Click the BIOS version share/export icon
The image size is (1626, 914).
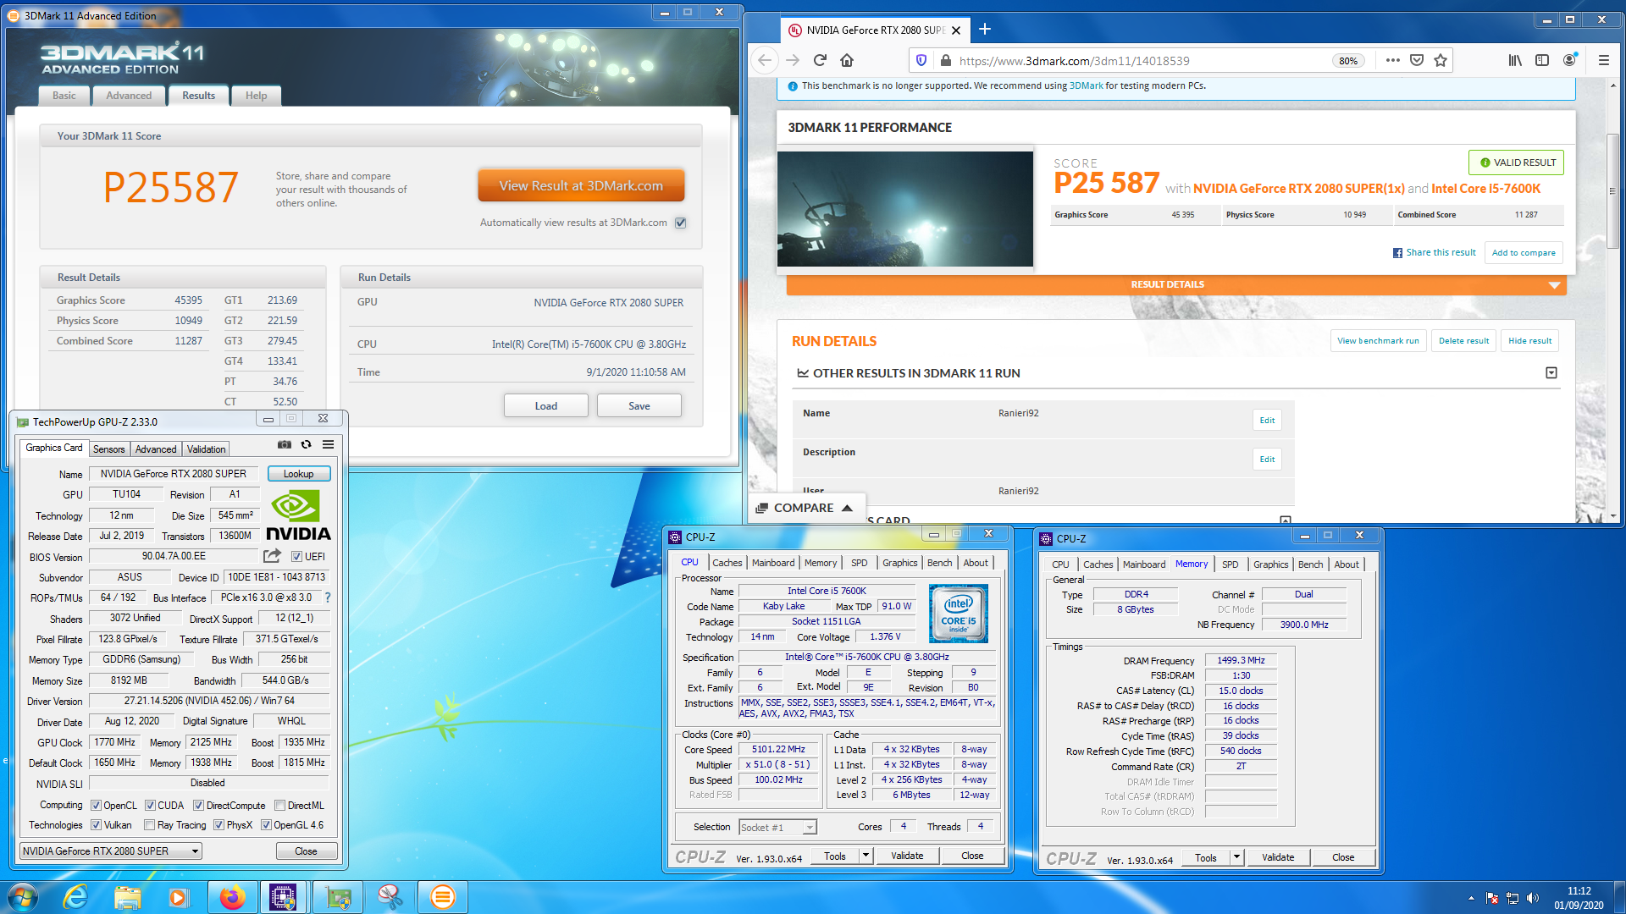point(272,556)
